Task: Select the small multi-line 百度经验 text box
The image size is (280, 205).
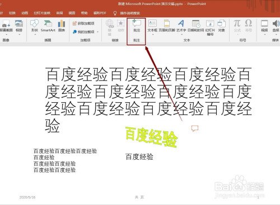Action: click(65, 160)
